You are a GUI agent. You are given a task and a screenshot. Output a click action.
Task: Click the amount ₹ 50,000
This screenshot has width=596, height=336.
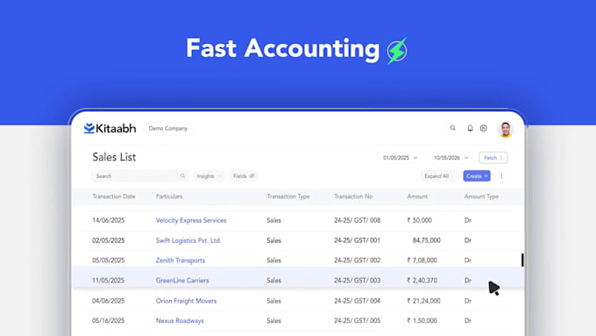pos(419,220)
